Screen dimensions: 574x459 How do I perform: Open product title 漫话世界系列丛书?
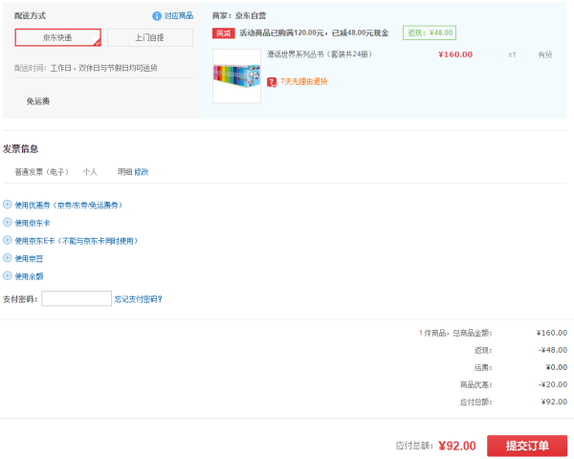click(320, 55)
